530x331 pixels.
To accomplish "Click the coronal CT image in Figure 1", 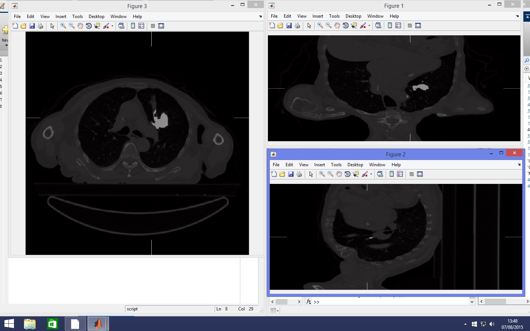I will tap(394, 88).
